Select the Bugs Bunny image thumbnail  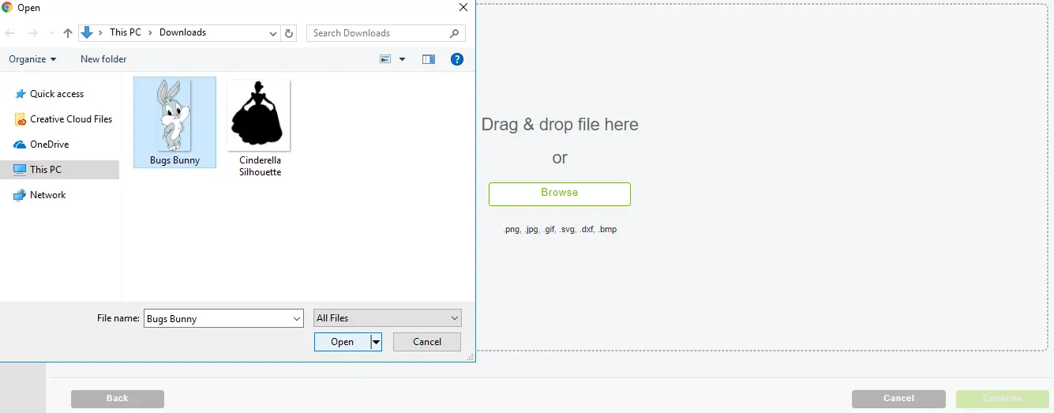pos(174,115)
